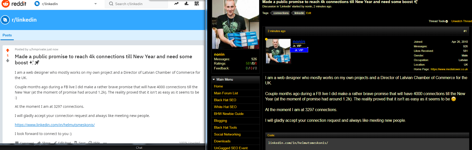Click Edit next to the tags
The image size is (472, 150).
(x=308, y=13)
